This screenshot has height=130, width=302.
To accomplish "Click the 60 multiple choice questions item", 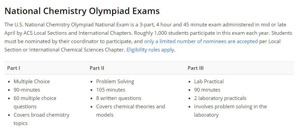I will point(35,102).
